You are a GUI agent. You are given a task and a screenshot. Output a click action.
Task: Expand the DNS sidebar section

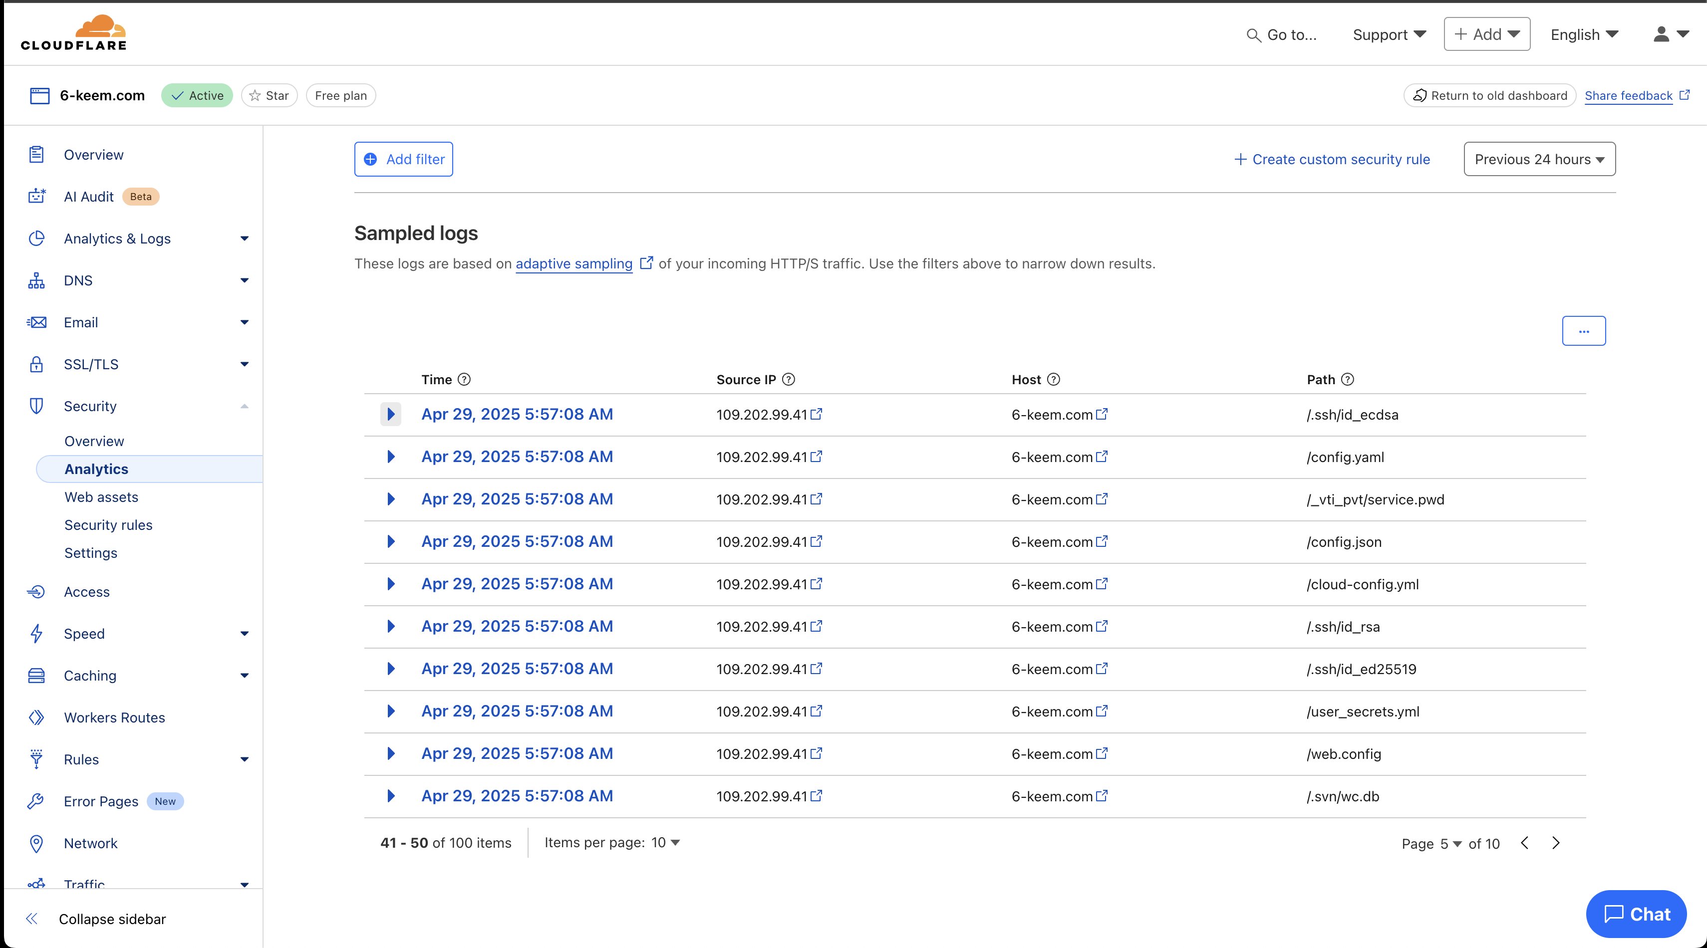(x=245, y=280)
